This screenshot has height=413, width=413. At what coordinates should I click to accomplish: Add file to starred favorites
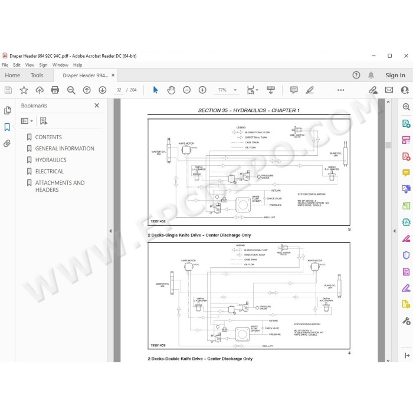click(x=24, y=90)
